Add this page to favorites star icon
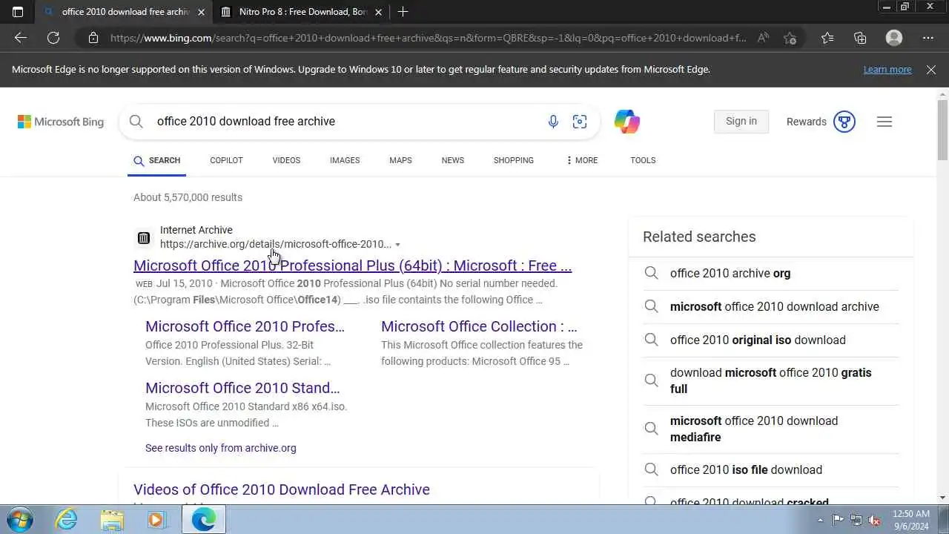949x534 pixels. click(790, 38)
